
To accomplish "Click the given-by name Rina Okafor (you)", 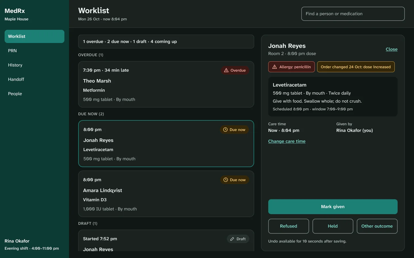I will point(354,130).
